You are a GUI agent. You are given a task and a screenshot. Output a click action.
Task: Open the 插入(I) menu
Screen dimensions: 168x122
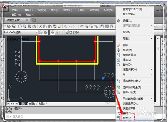tap(54, 10)
